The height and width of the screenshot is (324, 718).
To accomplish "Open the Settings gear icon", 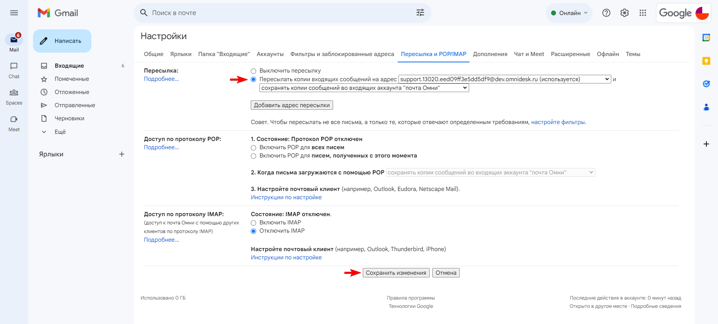I will coord(624,13).
